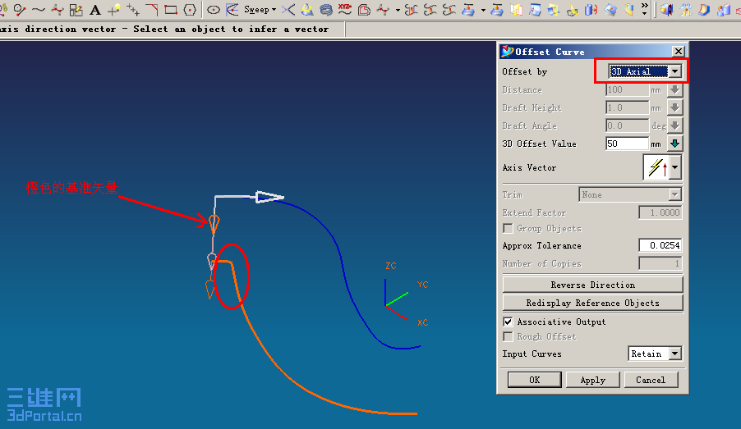The image size is (741, 429).
Task: Click the arrow button beside Distance field
Action: pyautogui.click(x=674, y=89)
